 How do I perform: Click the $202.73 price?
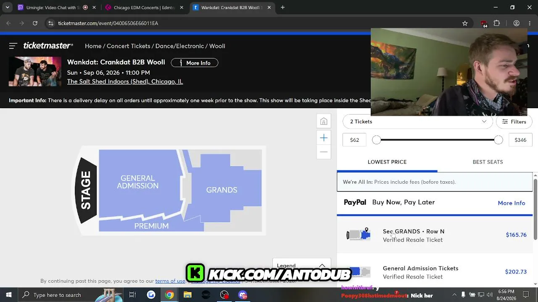pyautogui.click(x=516, y=272)
